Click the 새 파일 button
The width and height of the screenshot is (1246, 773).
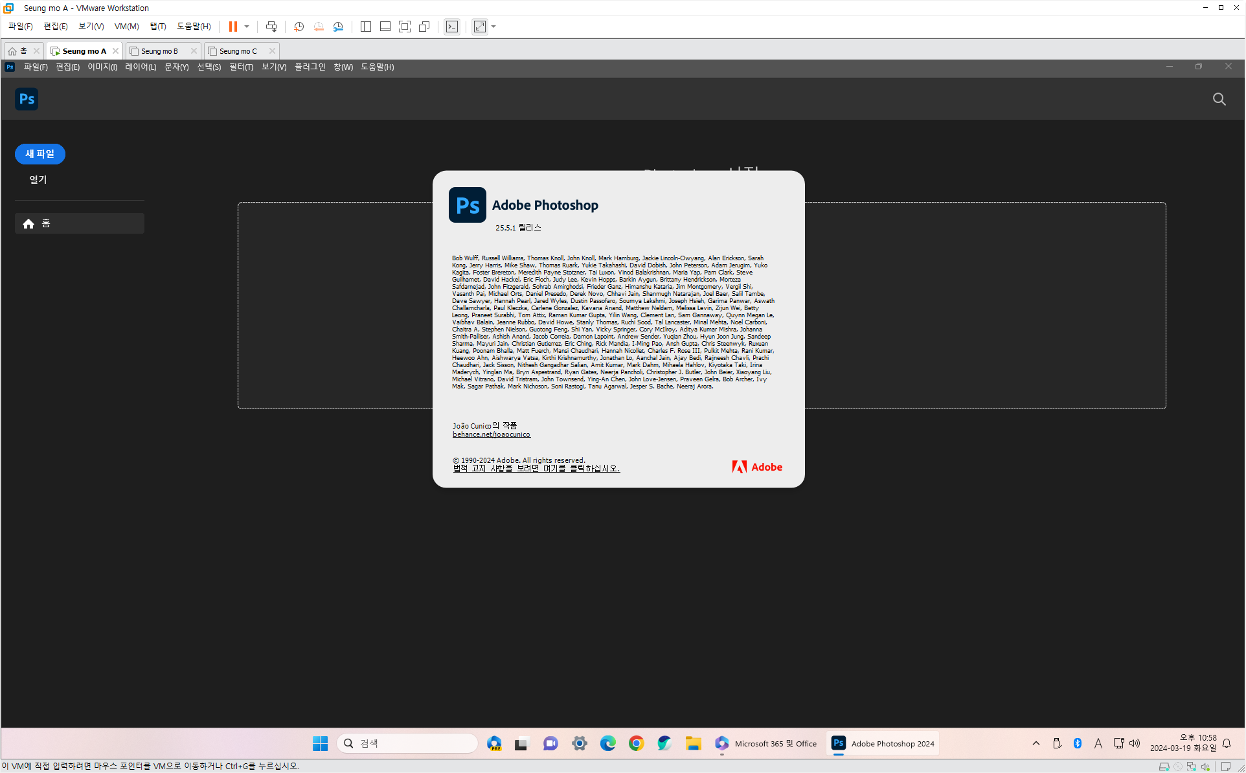[x=40, y=154]
